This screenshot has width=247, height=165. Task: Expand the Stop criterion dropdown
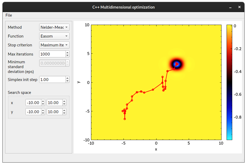pos(54,45)
